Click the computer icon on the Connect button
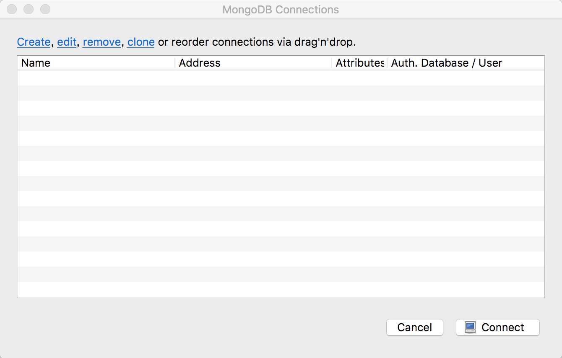This screenshot has width=562, height=358. coord(470,327)
